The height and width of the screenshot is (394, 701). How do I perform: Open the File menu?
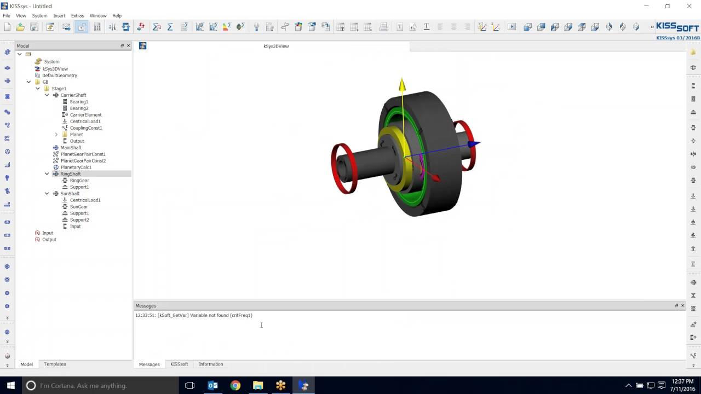(x=7, y=15)
